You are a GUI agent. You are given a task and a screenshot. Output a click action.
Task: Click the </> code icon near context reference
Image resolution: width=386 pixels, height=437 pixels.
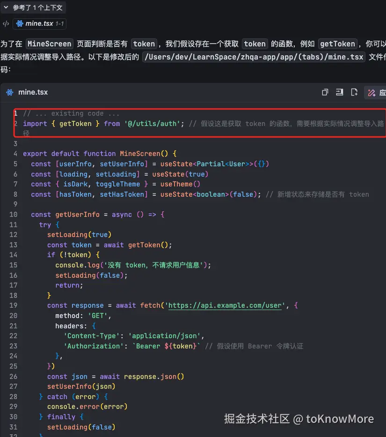(6, 23)
